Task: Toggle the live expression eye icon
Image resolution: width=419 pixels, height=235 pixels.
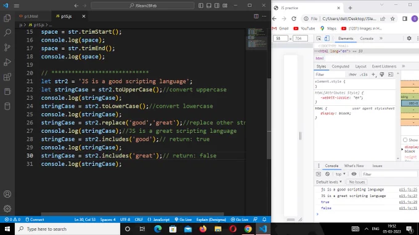Action: [x=354, y=174]
